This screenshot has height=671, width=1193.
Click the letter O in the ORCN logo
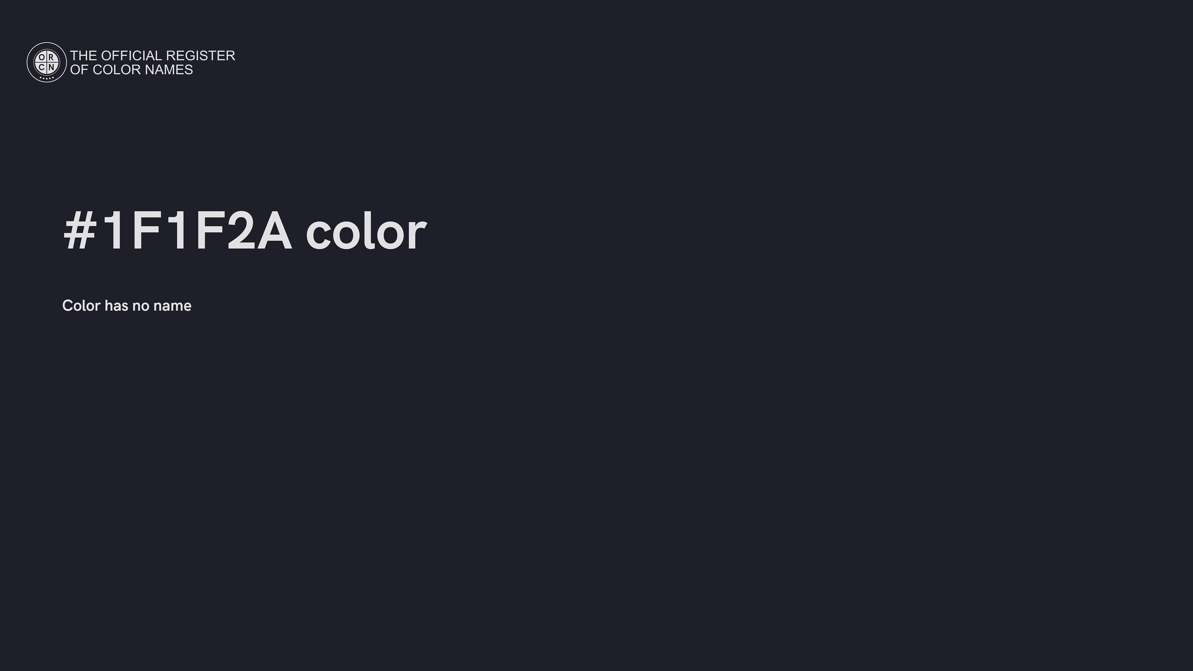coord(42,57)
